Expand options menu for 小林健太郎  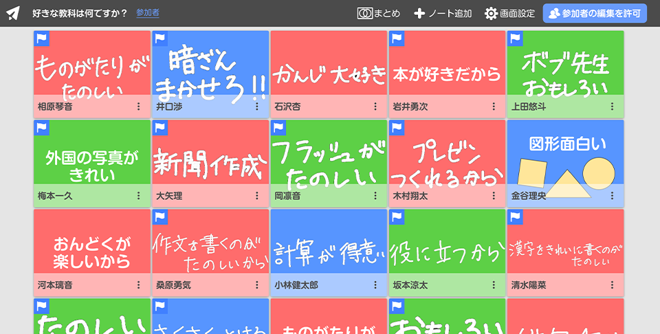[375, 285]
